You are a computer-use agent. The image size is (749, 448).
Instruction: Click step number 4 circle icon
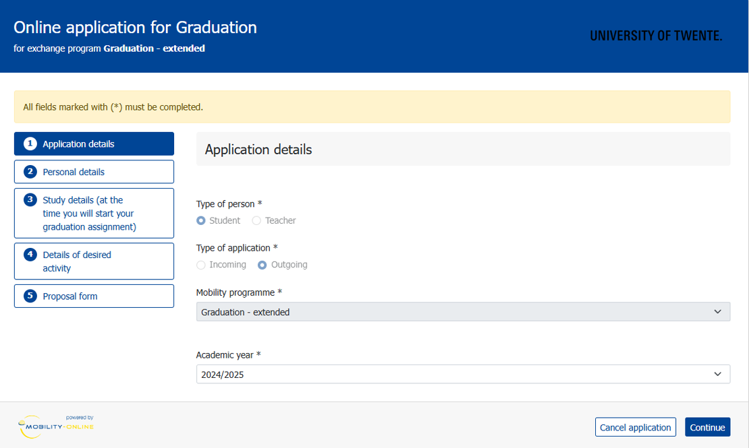(30, 254)
